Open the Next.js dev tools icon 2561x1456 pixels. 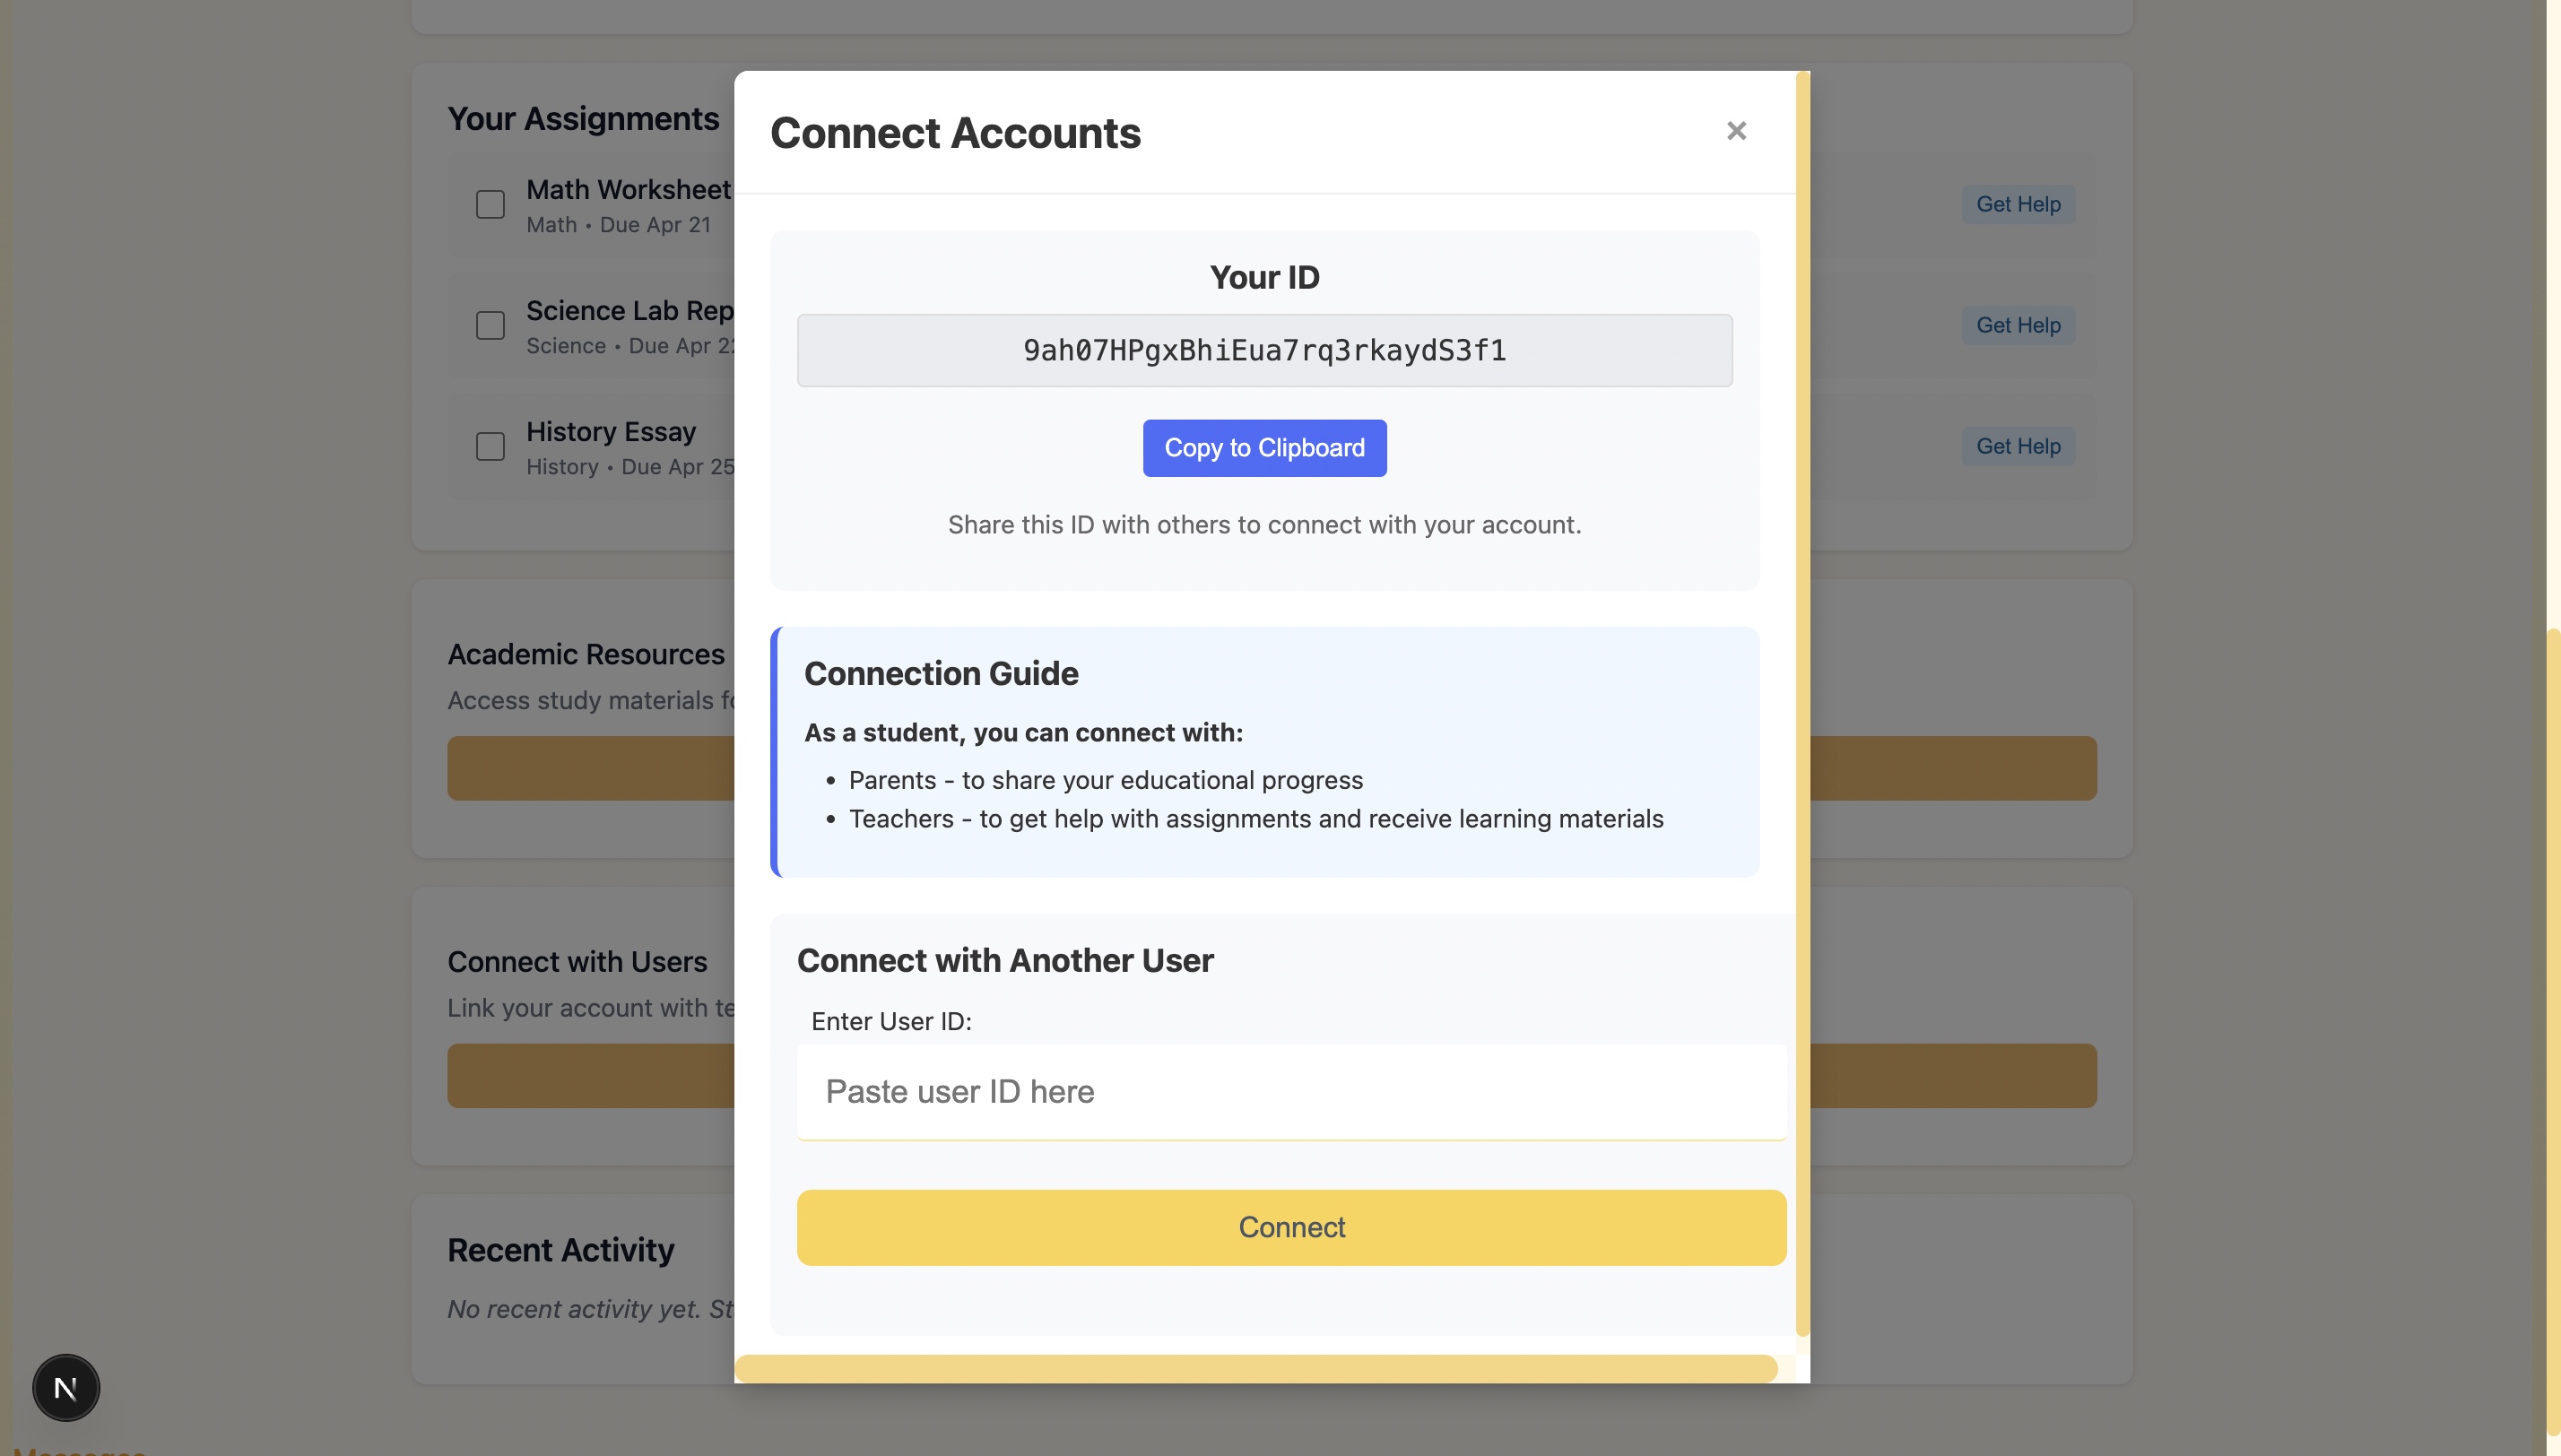[66, 1388]
